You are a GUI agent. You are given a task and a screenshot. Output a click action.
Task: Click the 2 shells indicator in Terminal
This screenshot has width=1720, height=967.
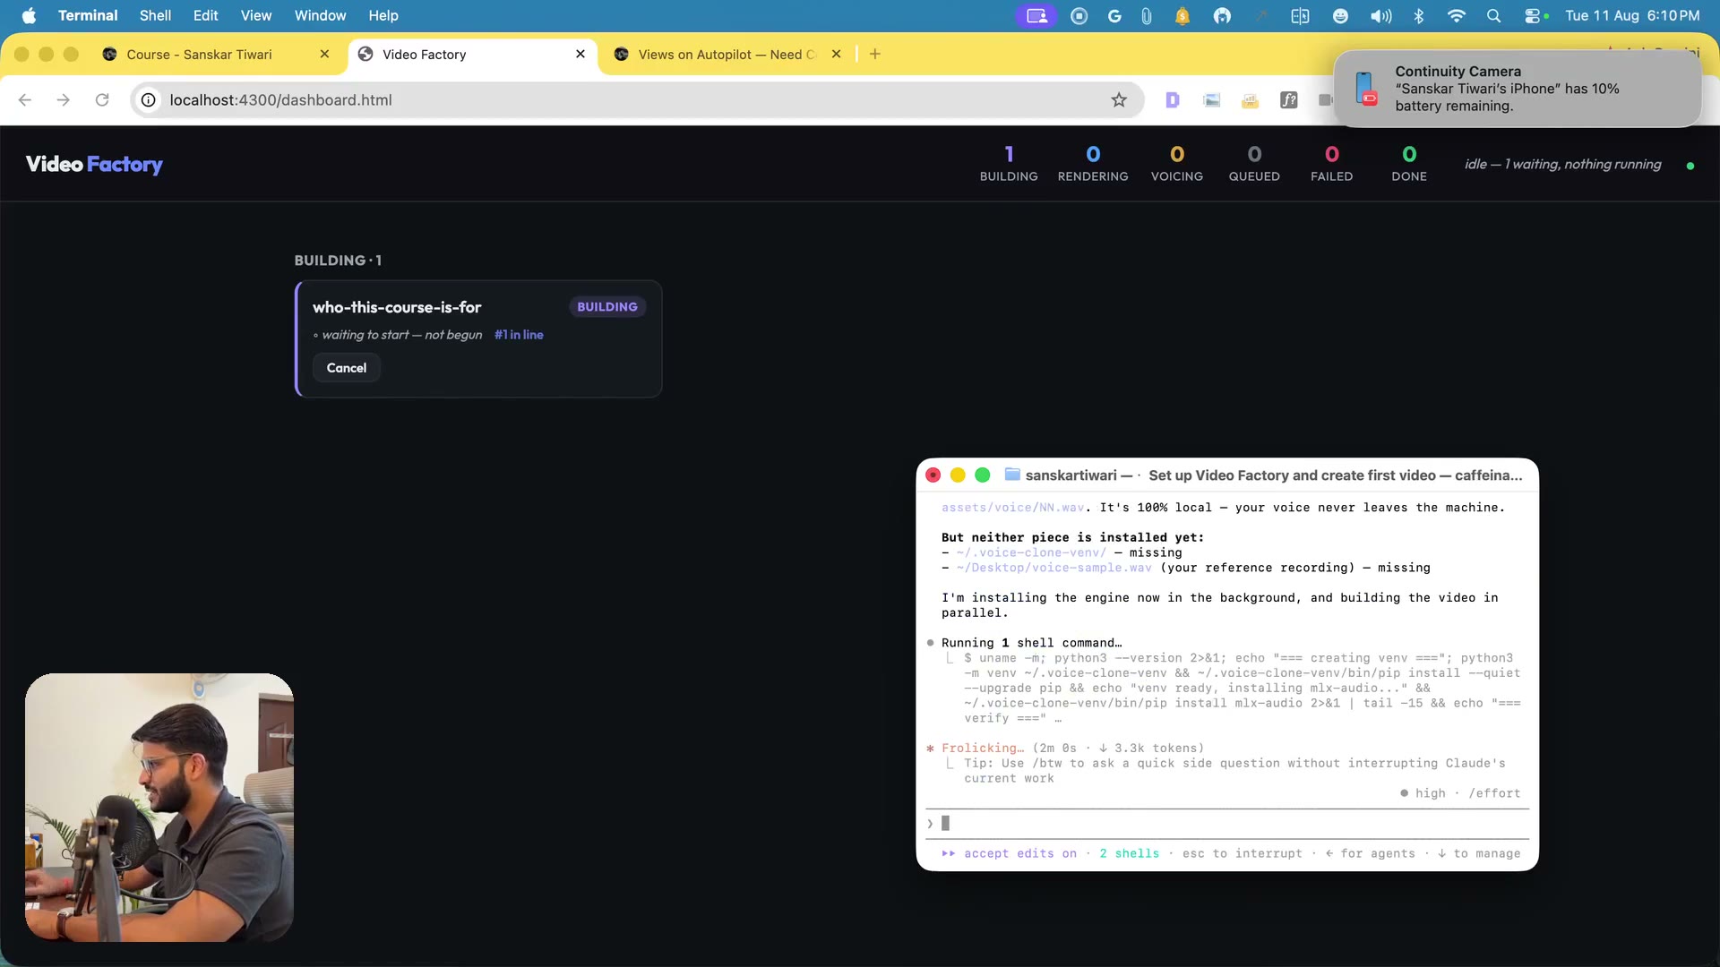(1129, 854)
